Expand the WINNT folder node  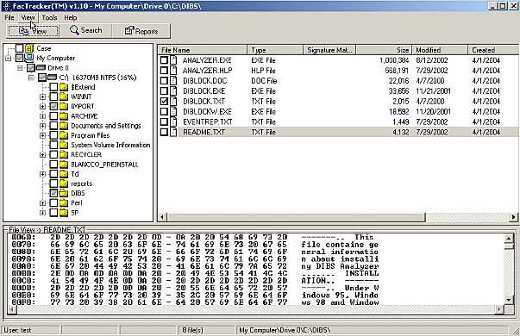point(43,96)
